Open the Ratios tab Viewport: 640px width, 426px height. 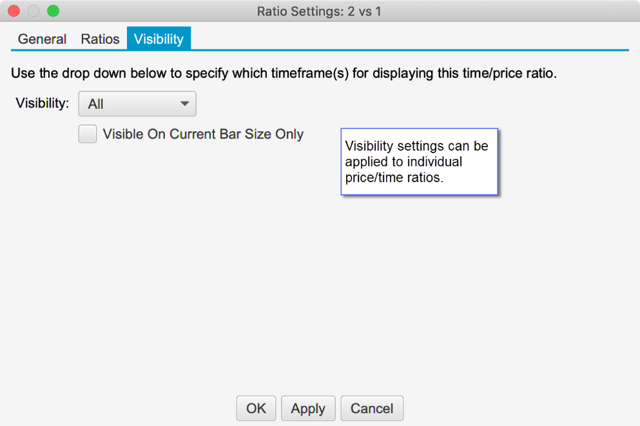[x=100, y=39]
